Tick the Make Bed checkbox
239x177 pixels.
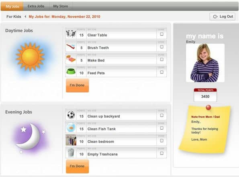coord(162,59)
